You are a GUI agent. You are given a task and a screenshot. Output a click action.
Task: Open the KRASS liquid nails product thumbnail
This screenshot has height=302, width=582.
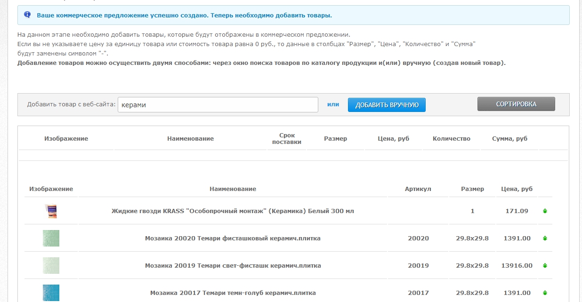[x=51, y=211]
